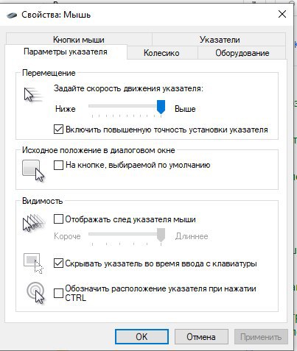Click the Короче trail label
The height and width of the screenshot is (351, 297).
(x=67, y=236)
